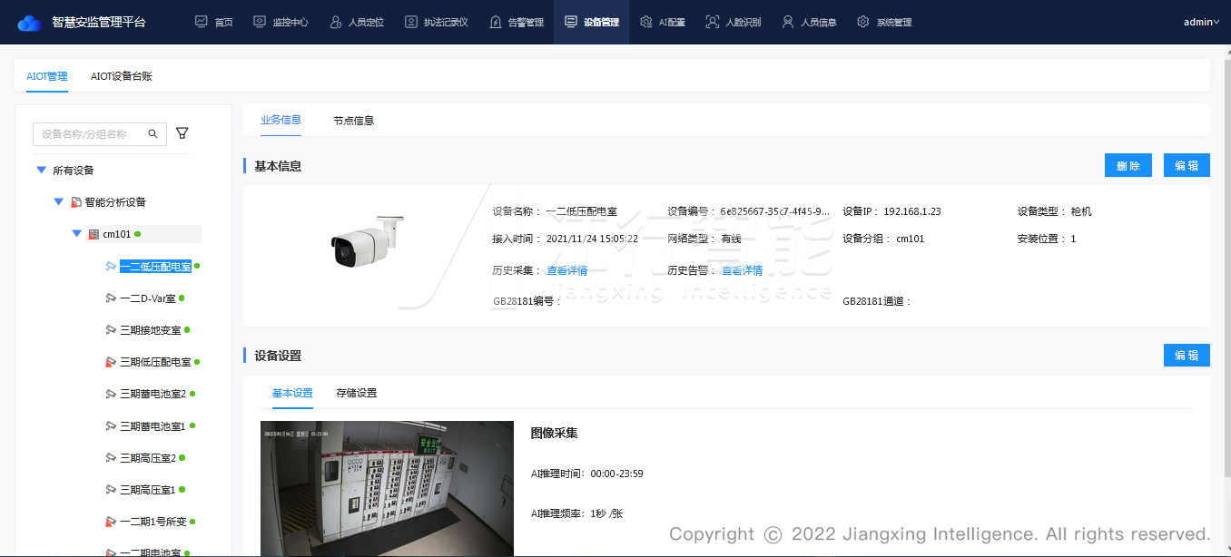This screenshot has height=557, width=1231.
Task: Switch to 节点信息 tab
Action: [353, 120]
